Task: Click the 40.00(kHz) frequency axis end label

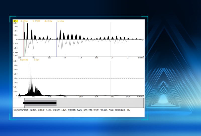Action: (x=139, y=96)
